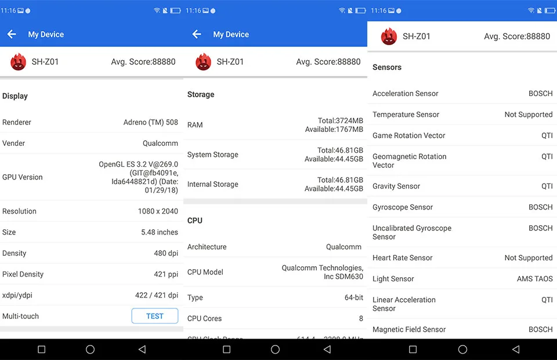Screen dimensions: 557x360
Task: Tap the back triangle in left screen navbar
Action: click(x=142, y=350)
